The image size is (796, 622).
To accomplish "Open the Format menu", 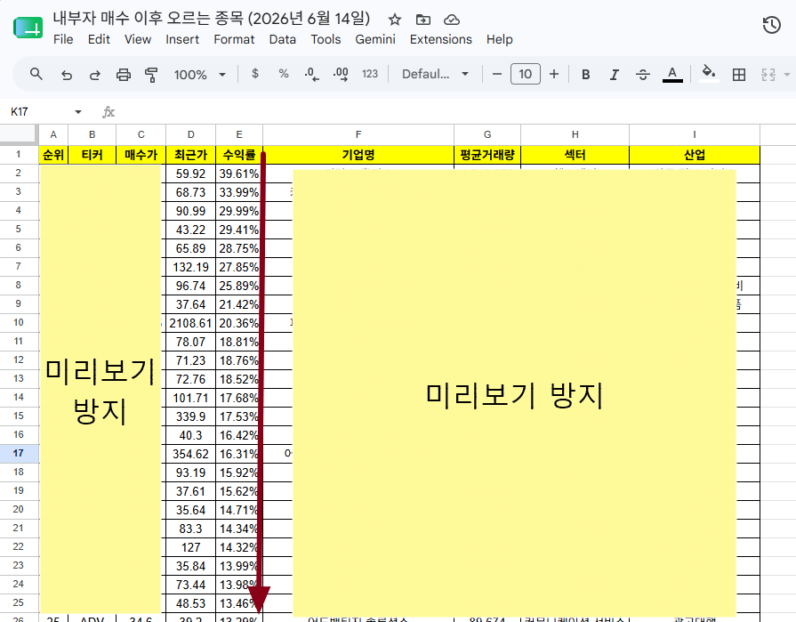I will [234, 40].
